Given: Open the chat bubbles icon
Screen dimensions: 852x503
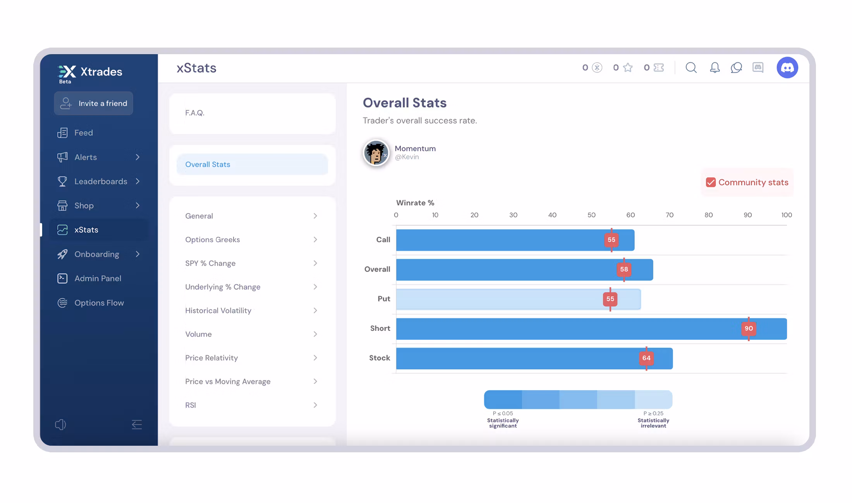Looking at the screenshot, I should point(736,68).
